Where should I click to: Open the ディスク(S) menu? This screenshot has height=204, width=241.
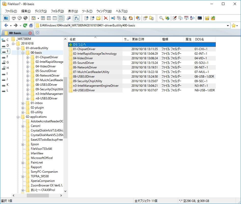point(41,11)
